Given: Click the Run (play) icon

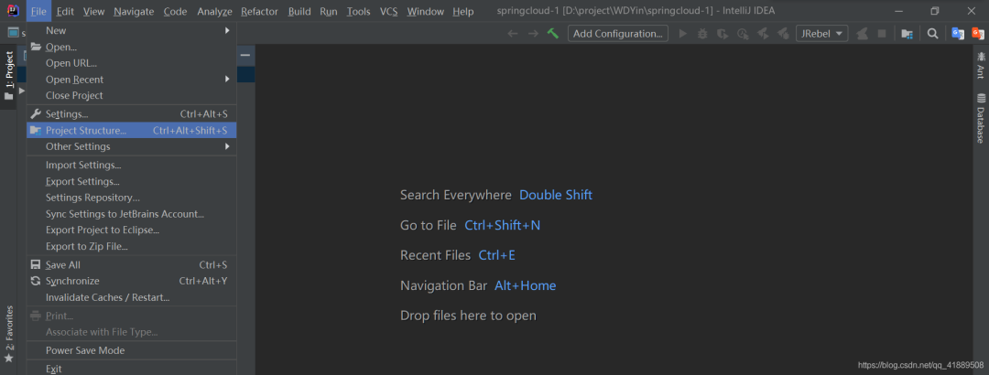Looking at the screenshot, I should [682, 34].
